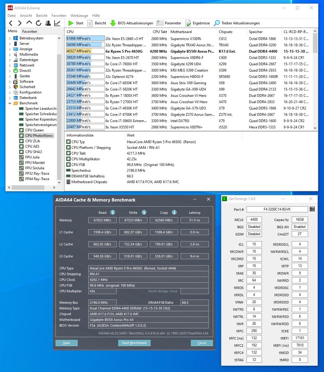Select the 6x Ryzen 5 Pro 4650G row
324x372 pixels.
click(189, 51)
